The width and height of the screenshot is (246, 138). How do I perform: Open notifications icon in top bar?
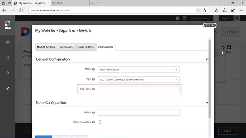point(177,18)
